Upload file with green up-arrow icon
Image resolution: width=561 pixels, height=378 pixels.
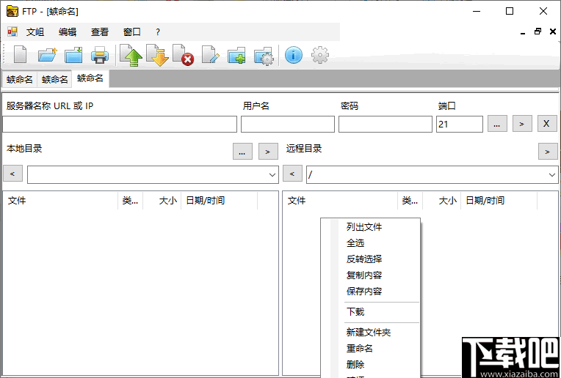pos(131,56)
